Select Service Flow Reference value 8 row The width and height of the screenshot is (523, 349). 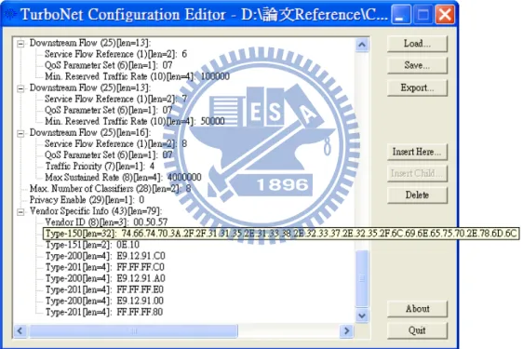pyautogui.click(x=115, y=144)
